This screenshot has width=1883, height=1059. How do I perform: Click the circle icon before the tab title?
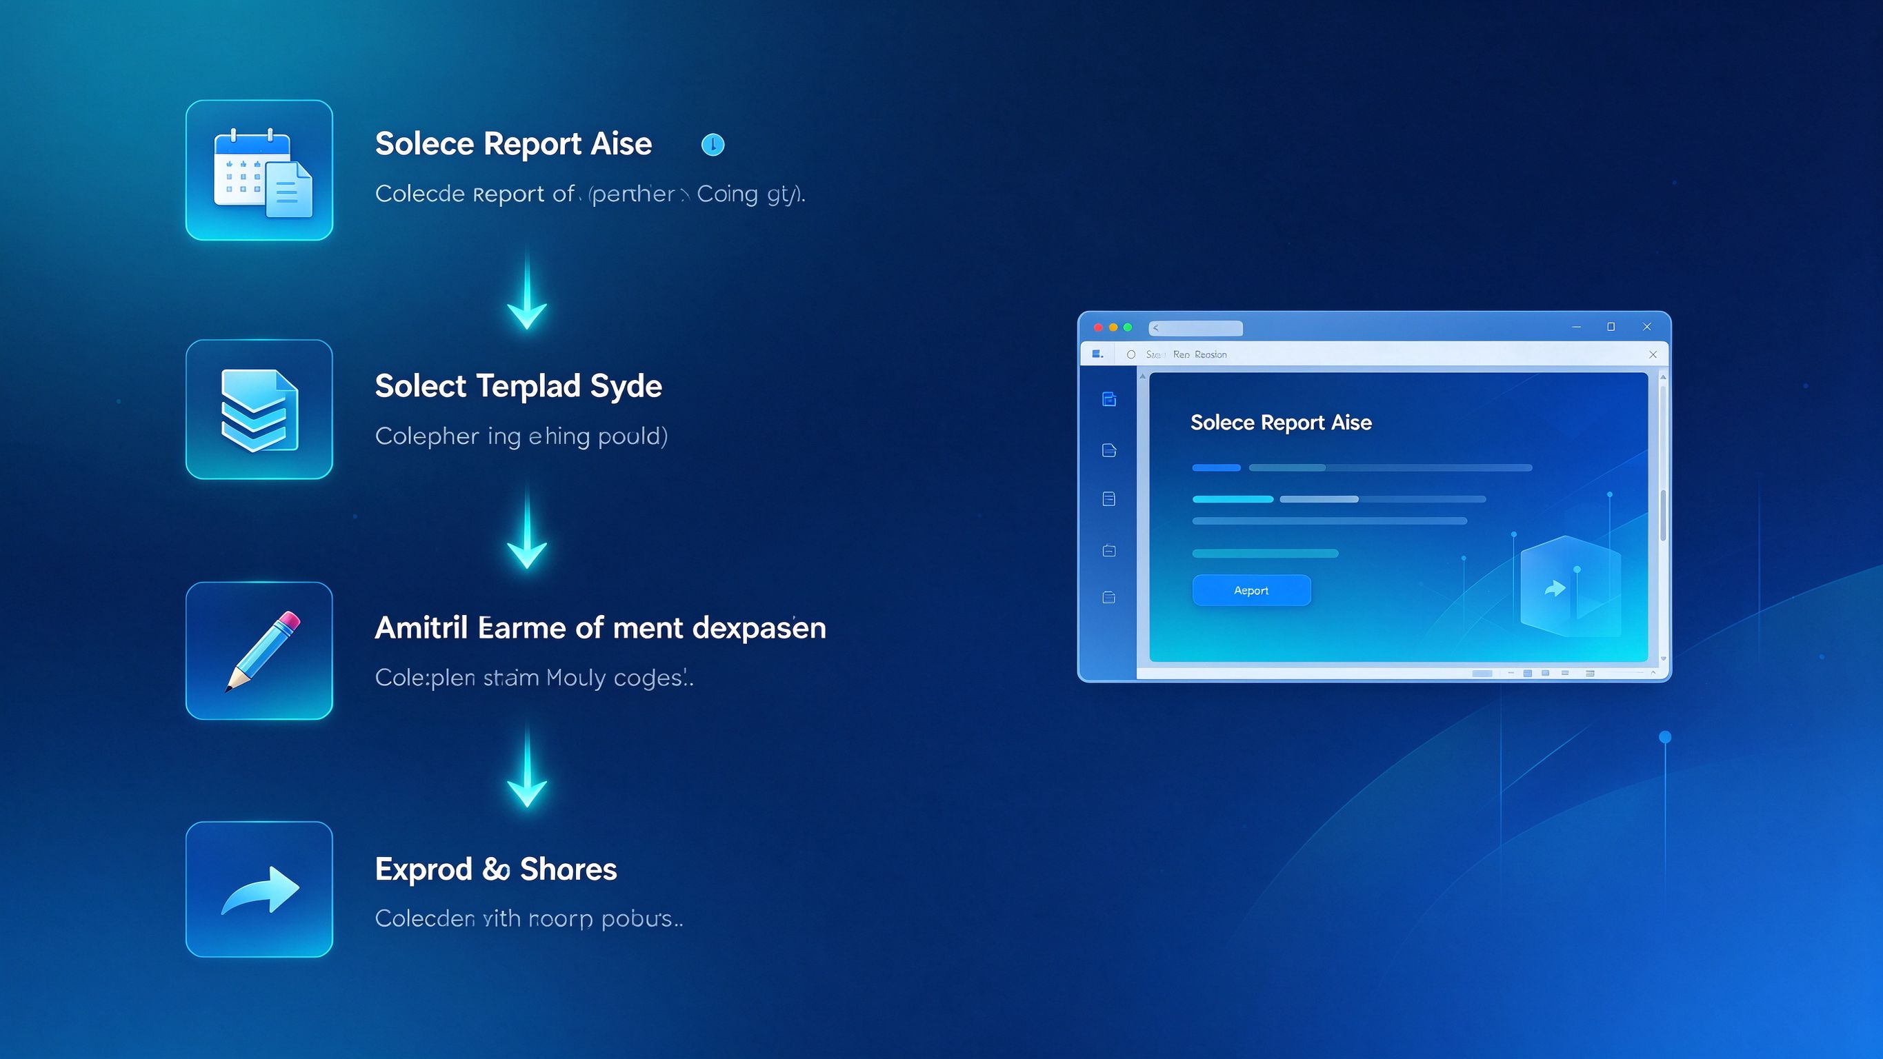(1130, 354)
